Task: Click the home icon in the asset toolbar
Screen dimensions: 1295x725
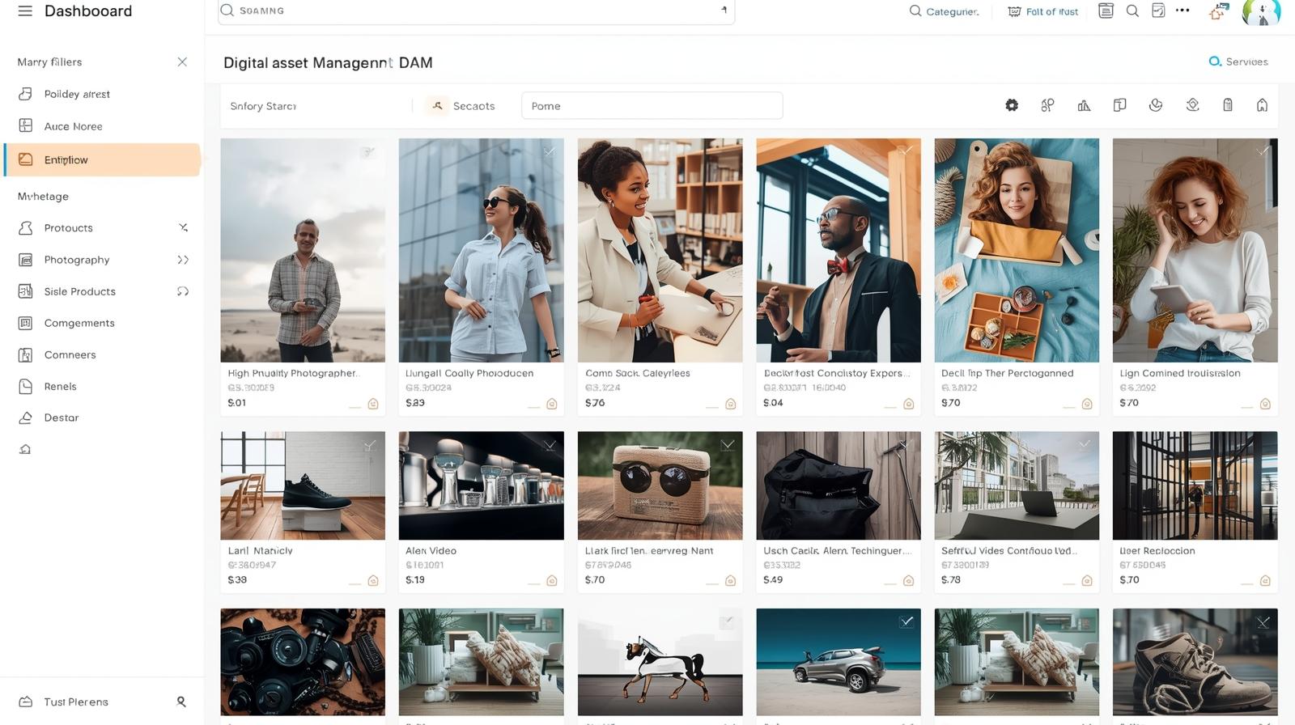Action: [x=1262, y=105]
